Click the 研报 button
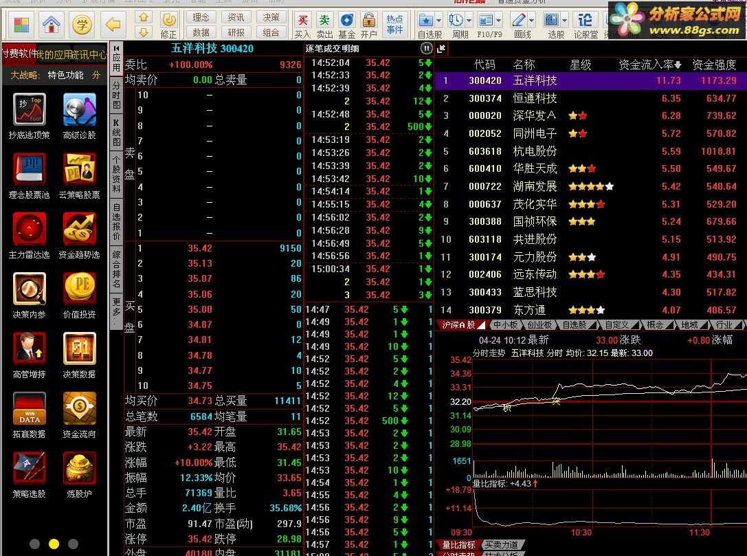747x556 pixels. coord(236,32)
